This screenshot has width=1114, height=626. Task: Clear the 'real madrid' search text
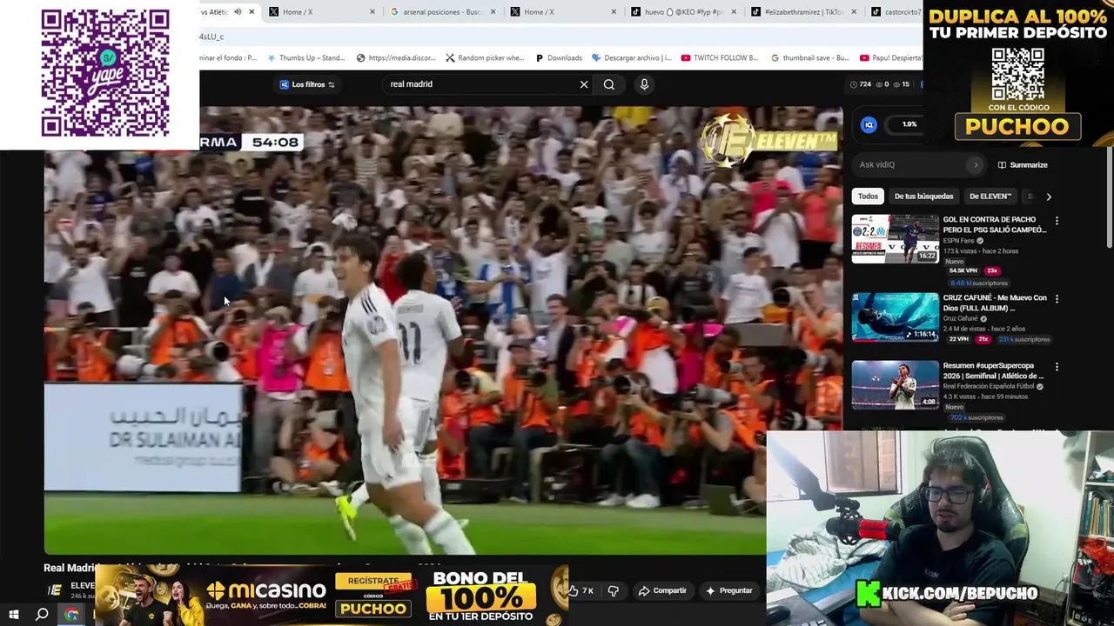tap(584, 84)
